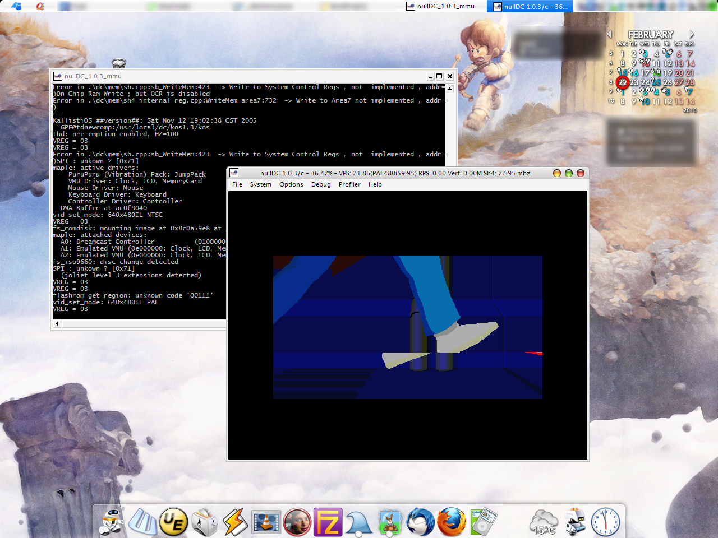The image size is (718, 538).
Task: Click "PuruPuru (Vibration) Pack: JumpPack" line
Action: pos(137,174)
